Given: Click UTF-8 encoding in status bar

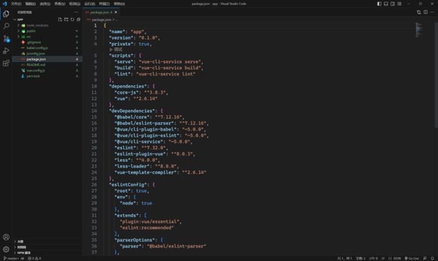Looking at the screenshot, I should pyautogui.click(x=373, y=258).
